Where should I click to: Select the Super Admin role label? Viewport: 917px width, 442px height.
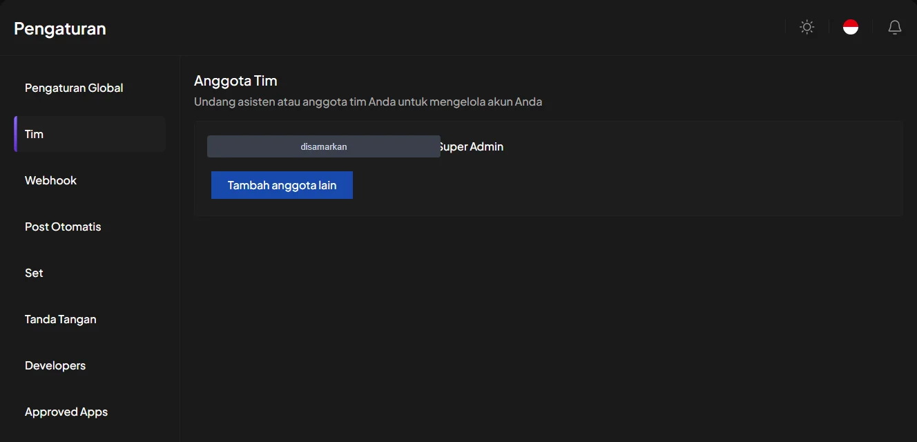point(472,146)
